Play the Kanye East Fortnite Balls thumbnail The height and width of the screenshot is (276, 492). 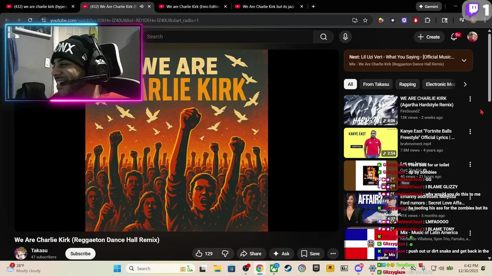tap(371, 143)
